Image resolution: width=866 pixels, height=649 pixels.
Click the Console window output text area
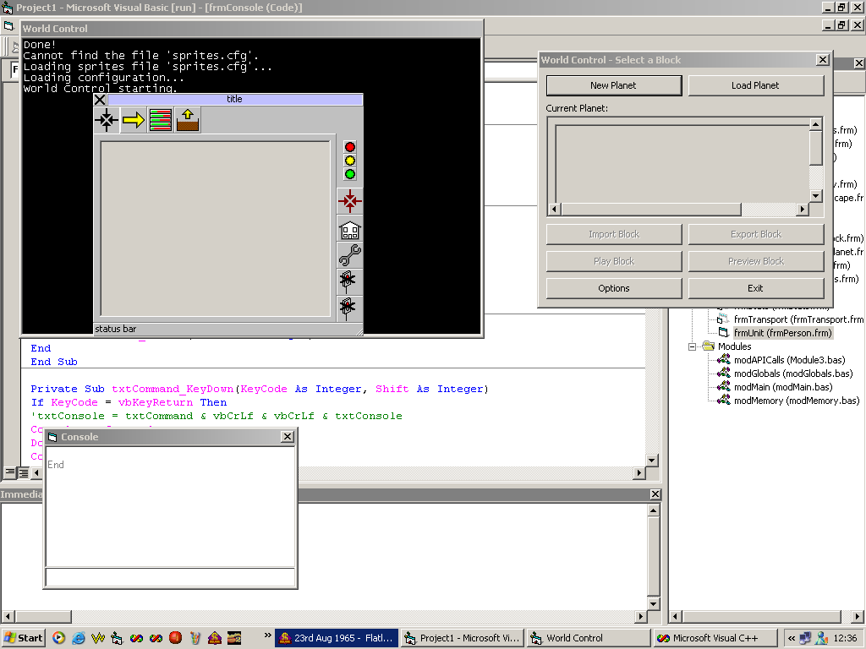pos(170,507)
